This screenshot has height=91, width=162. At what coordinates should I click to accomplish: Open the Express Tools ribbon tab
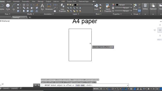(72, 1)
